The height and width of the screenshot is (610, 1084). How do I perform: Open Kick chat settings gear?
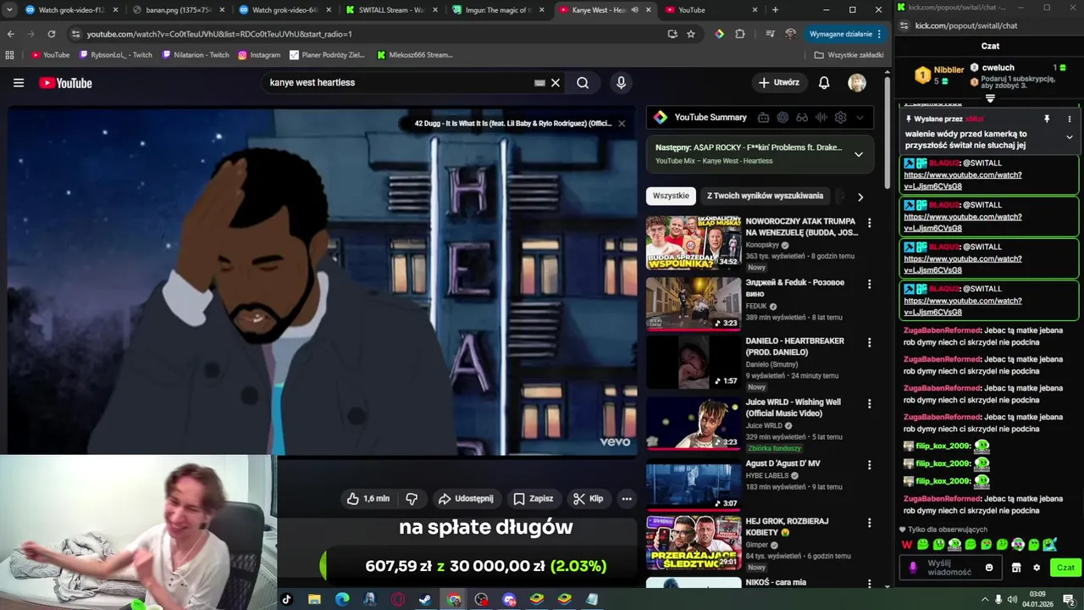point(1037,568)
